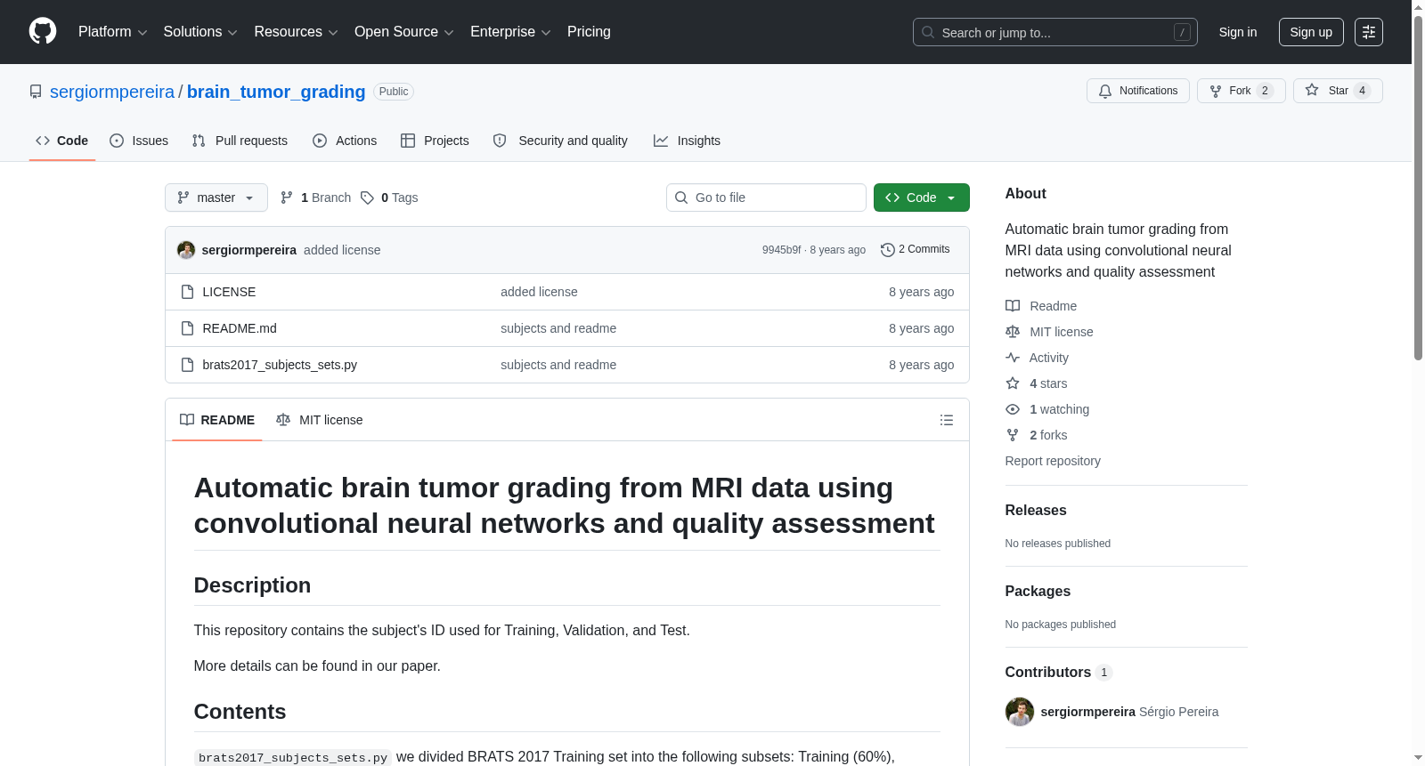Open the README outline list icon

[x=947, y=420]
